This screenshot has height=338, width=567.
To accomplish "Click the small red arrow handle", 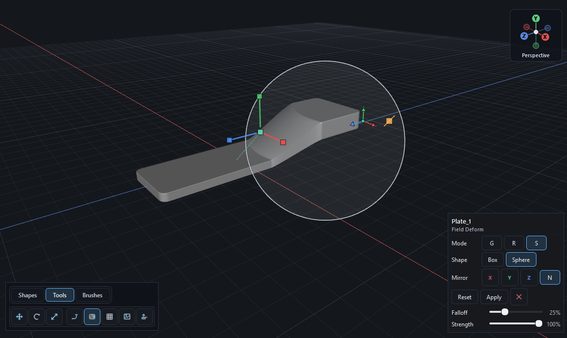I will [x=373, y=125].
